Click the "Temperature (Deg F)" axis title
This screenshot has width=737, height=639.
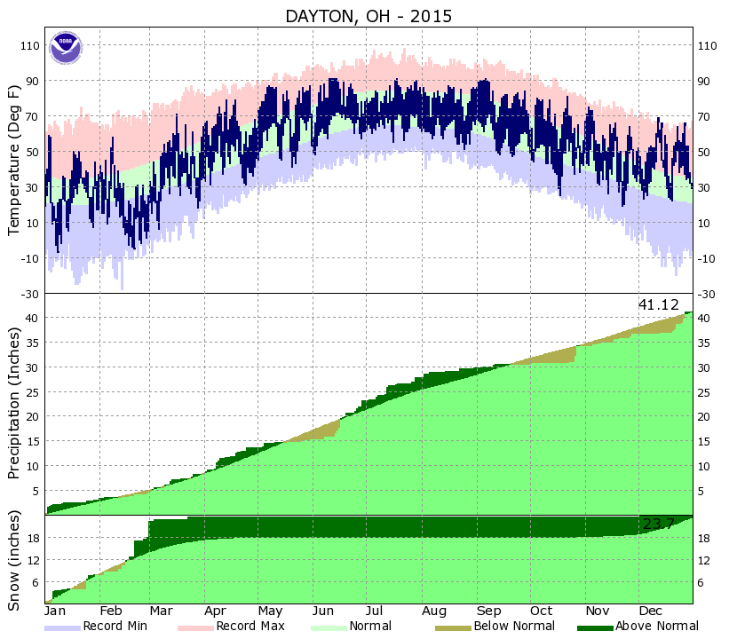point(14,161)
